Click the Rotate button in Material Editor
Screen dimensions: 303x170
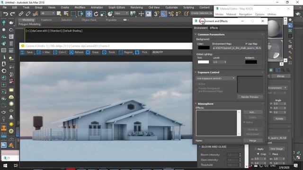[x=279, y=119]
